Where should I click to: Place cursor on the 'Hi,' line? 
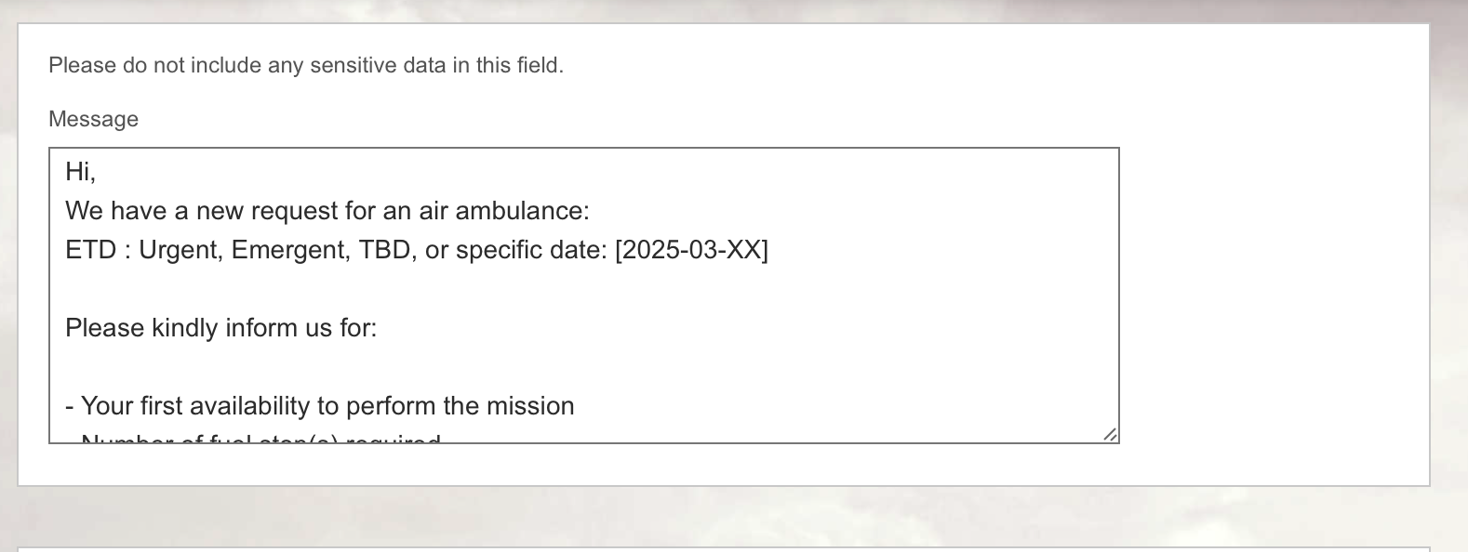click(x=80, y=172)
